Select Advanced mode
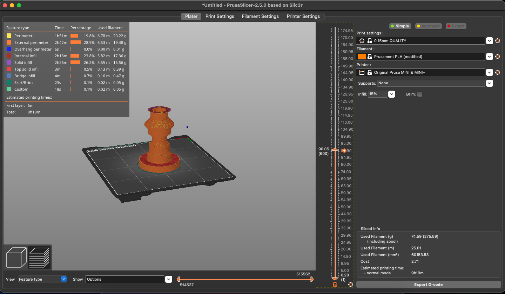The height and width of the screenshot is (294, 505). 428,26
